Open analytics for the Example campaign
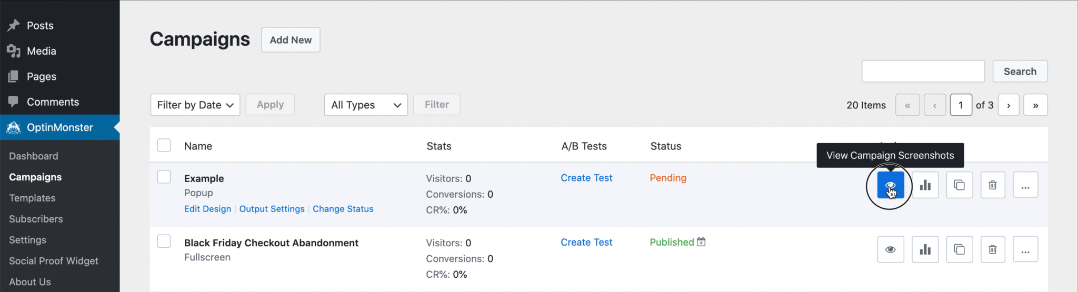 [x=925, y=185]
